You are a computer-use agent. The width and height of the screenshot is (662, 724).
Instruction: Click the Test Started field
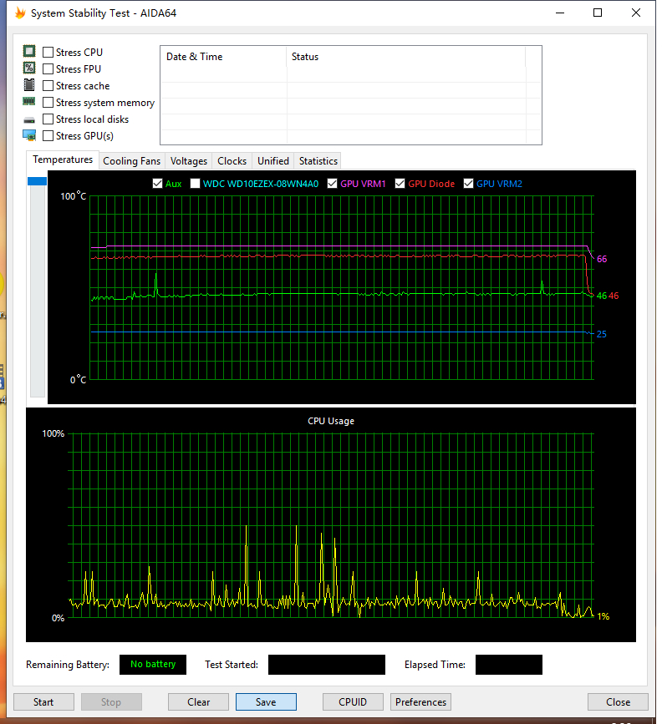pos(326,665)
